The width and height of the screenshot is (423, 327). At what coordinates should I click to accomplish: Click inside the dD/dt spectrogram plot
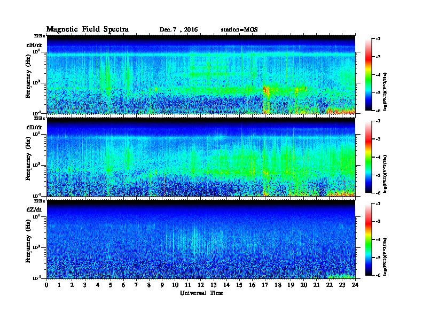pos(201,157)
